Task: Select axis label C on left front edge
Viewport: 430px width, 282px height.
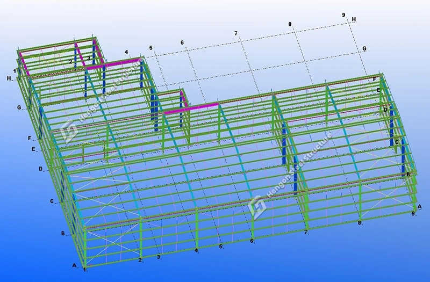Action: click(52, 201)
